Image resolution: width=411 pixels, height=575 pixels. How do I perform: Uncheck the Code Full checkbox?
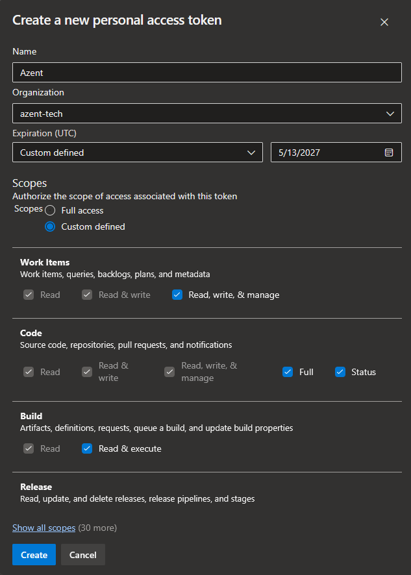[x=288, y=372]
